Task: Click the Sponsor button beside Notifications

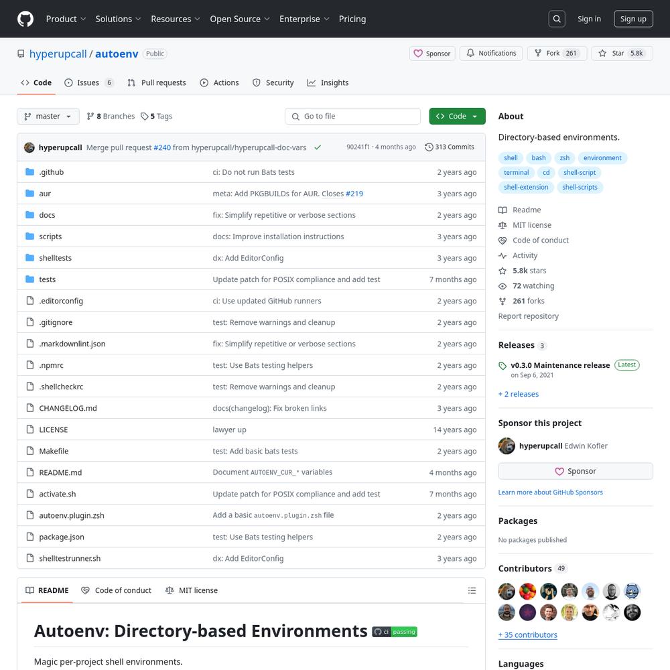Action: coord(432,54)
